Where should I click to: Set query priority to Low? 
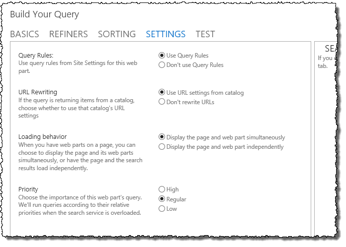(162, 209)
